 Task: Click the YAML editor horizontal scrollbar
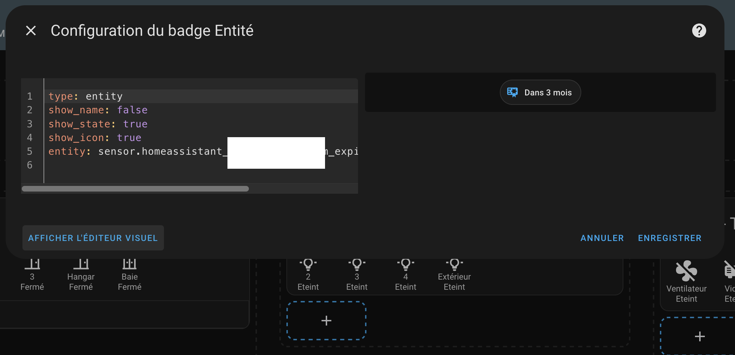coord(135,189)
